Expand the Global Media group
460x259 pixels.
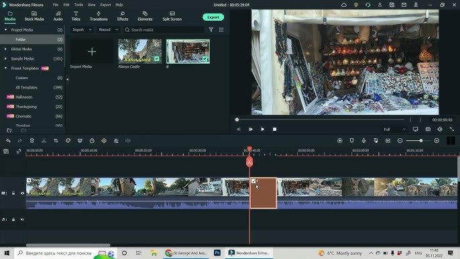[5, 49]
